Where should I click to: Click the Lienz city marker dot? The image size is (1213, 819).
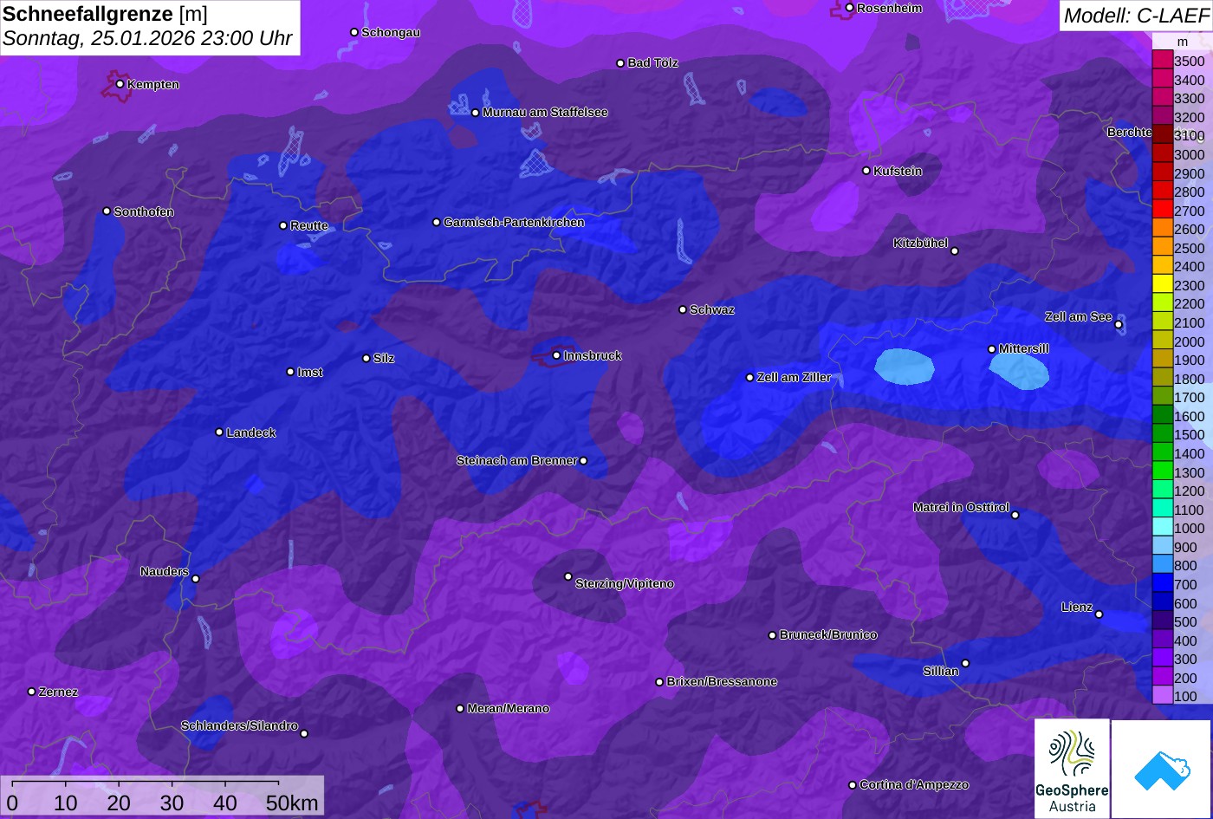(1099, 614)
